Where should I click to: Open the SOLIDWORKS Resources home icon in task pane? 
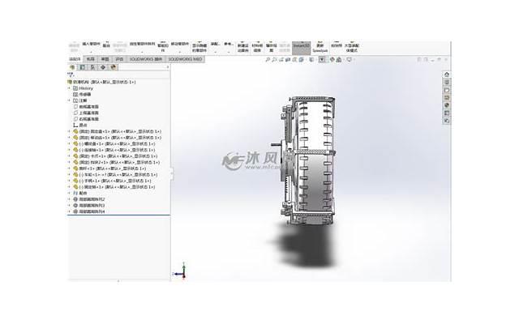tap(446, 75)
